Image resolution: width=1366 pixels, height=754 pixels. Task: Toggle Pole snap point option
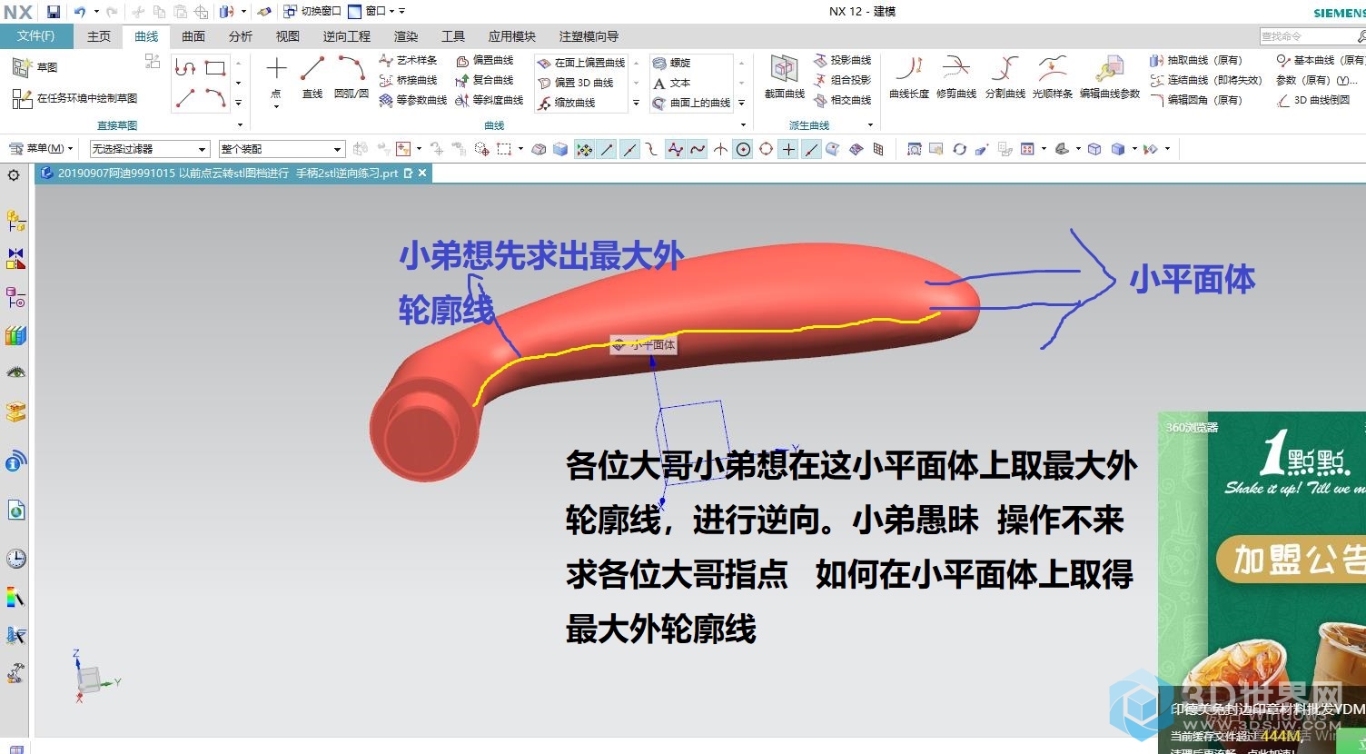675,149
